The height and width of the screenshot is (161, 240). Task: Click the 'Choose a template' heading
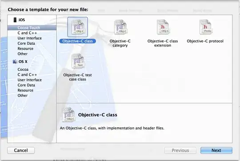coord(48,10)
